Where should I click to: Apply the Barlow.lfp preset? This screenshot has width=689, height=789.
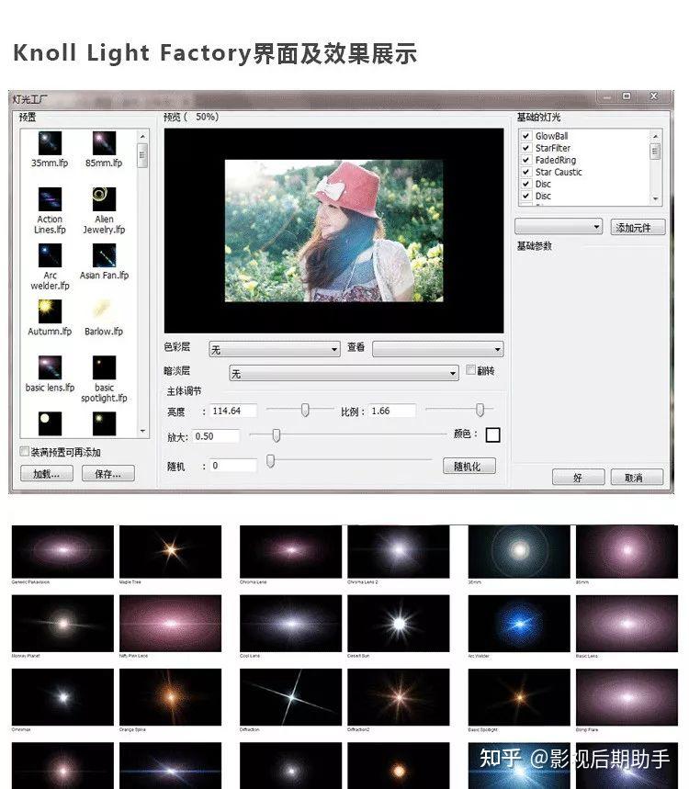[x=104, y=311]
